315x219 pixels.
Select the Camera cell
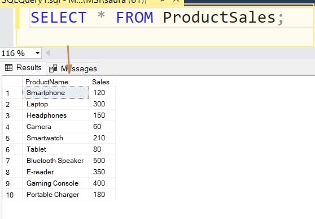pyautogui.click(x=56, y=127)
